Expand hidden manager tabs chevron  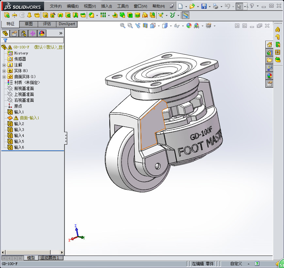point(61,33)
